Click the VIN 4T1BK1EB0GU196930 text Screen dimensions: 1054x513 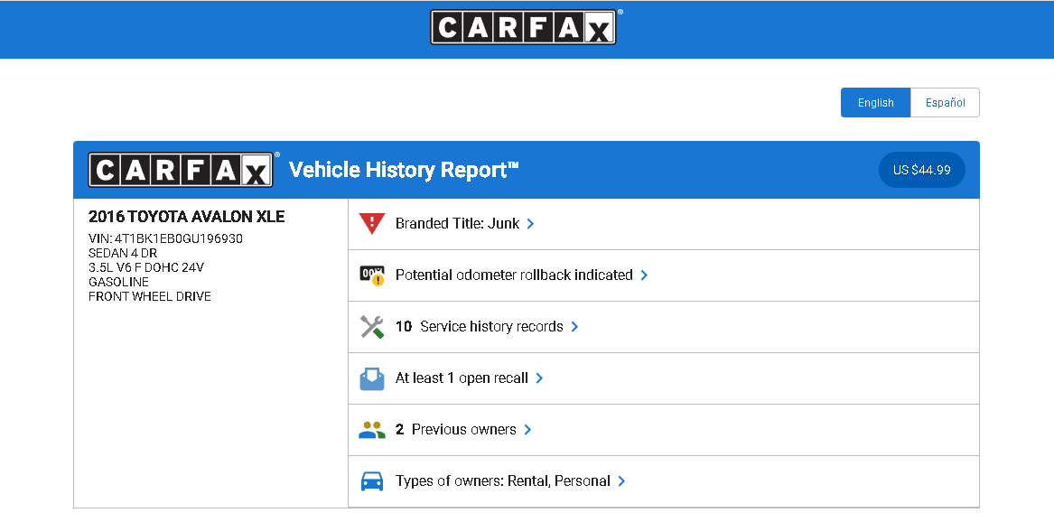[165, 238]
